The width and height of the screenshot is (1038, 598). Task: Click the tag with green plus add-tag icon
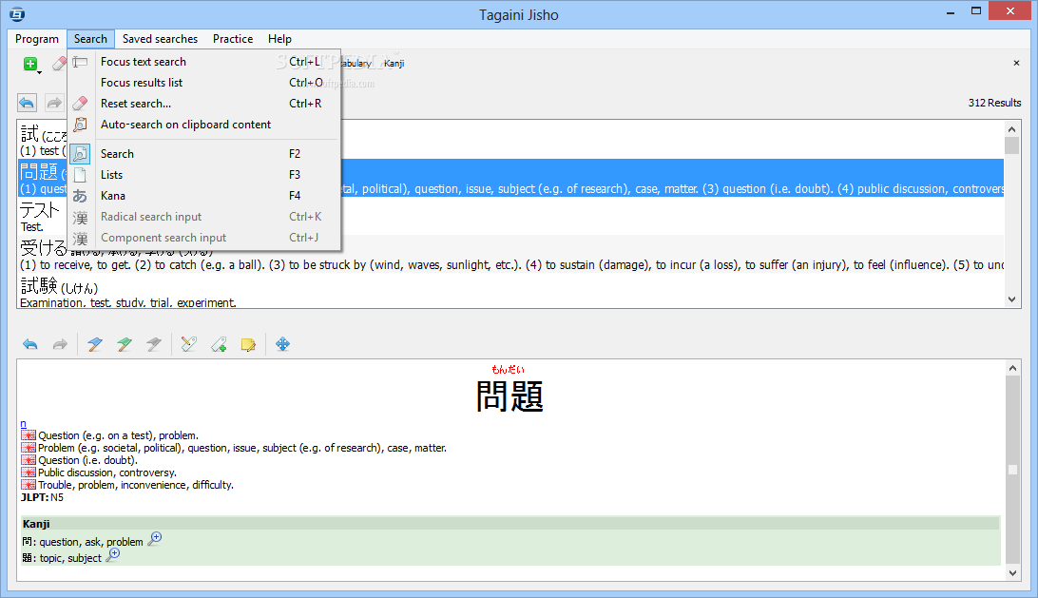coord(220,344)
